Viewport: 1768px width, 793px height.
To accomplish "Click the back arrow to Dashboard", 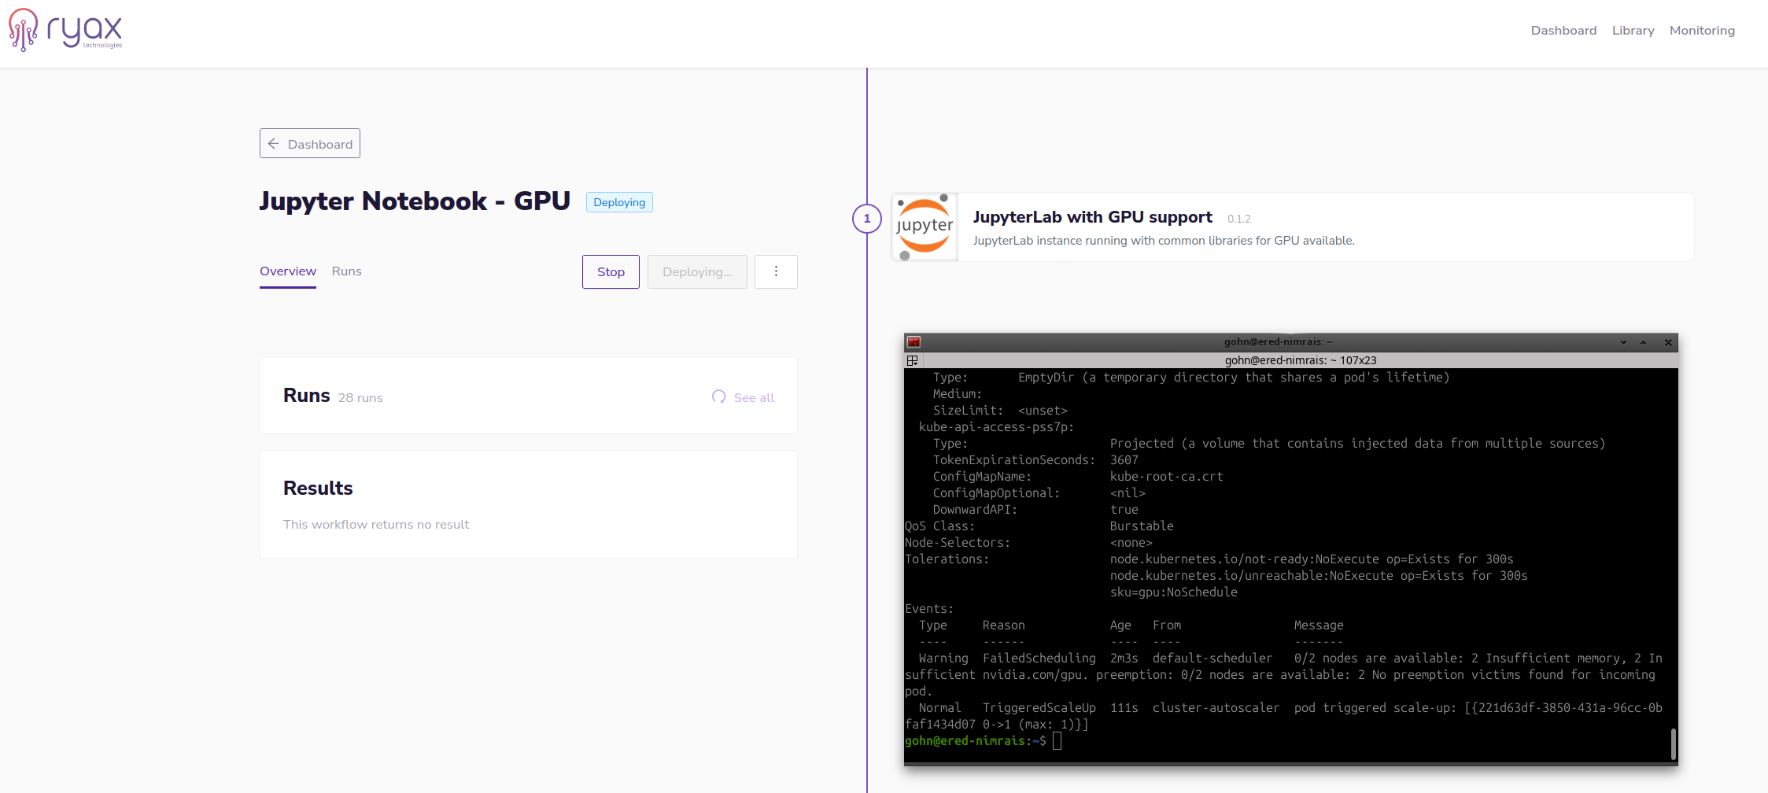I will point(274,144).
